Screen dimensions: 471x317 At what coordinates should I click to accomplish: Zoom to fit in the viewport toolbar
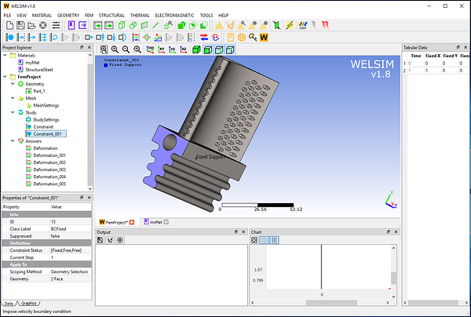104,49
